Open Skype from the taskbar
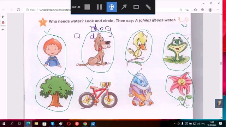This screenshot has width=226, height=127. coord(53,124)
